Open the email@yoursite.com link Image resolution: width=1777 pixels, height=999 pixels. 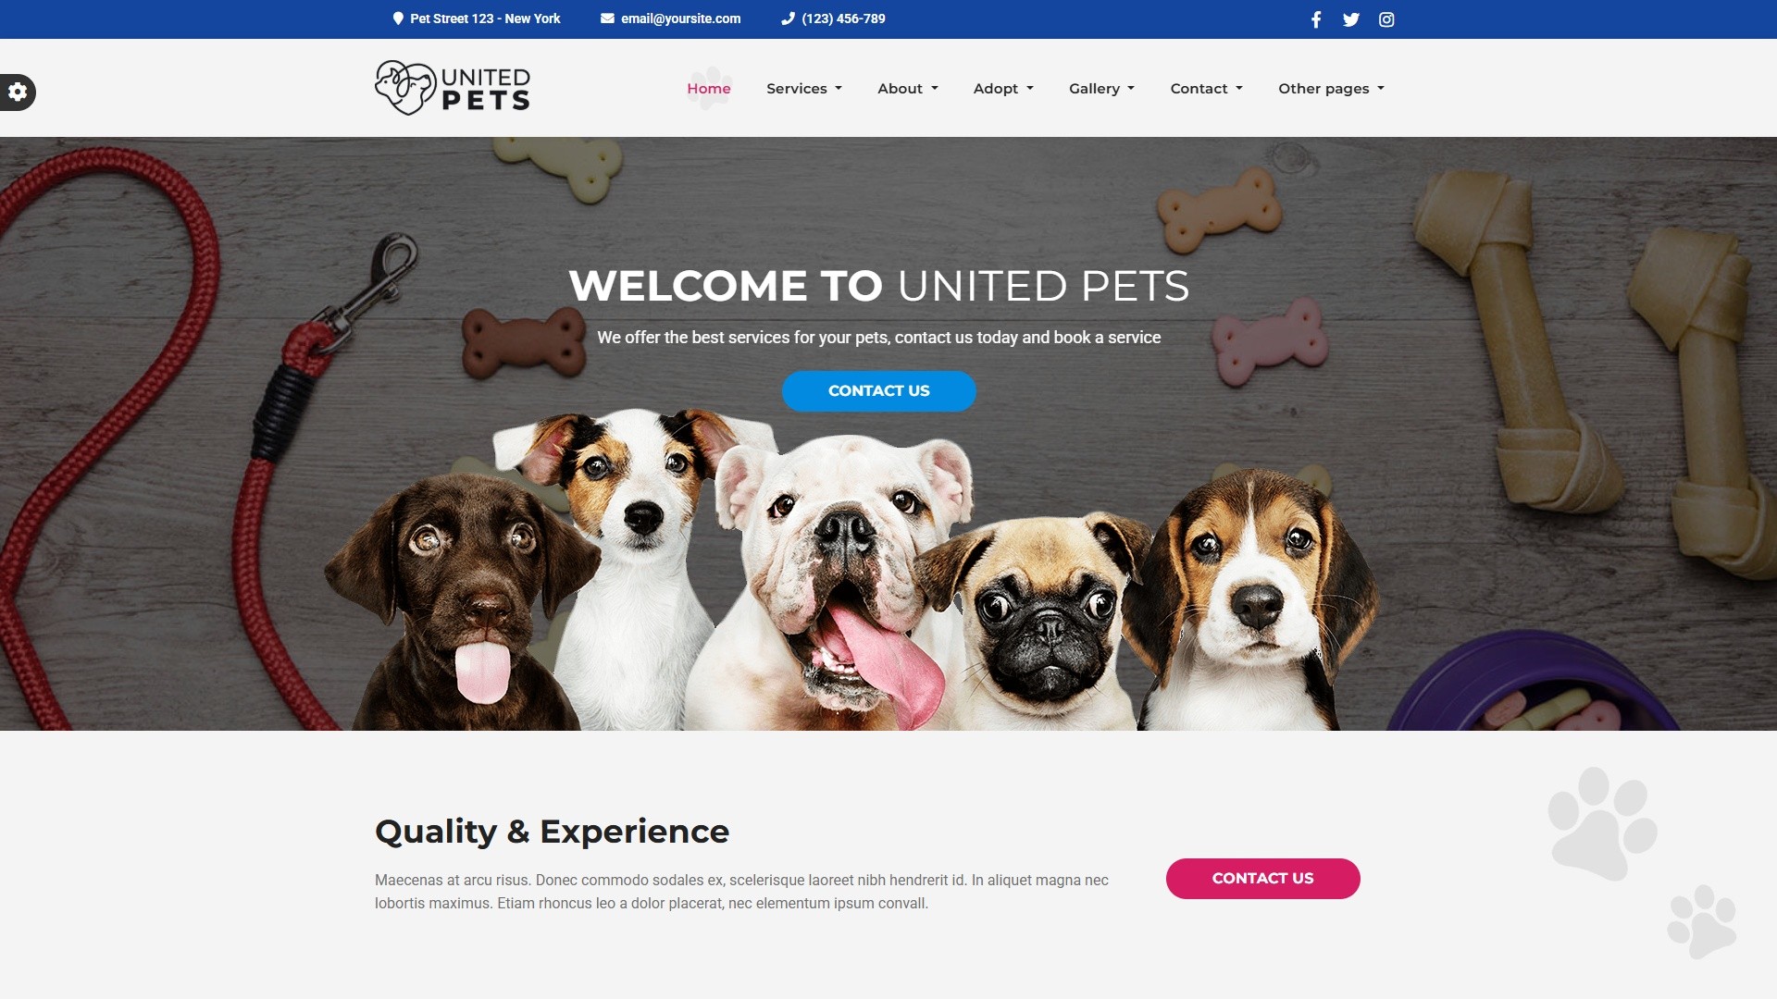pos(681,18)
